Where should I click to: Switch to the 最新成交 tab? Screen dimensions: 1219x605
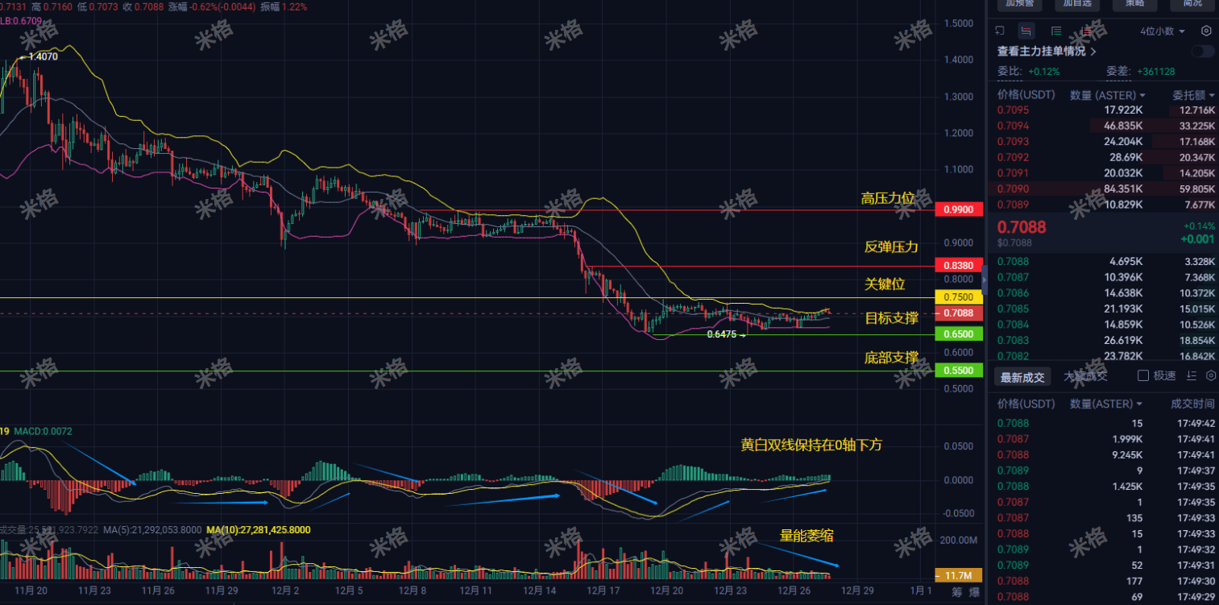(x=1022, y=376)
